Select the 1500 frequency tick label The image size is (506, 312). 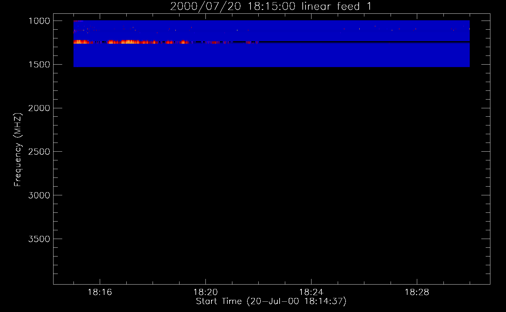(x=39, y=65)
